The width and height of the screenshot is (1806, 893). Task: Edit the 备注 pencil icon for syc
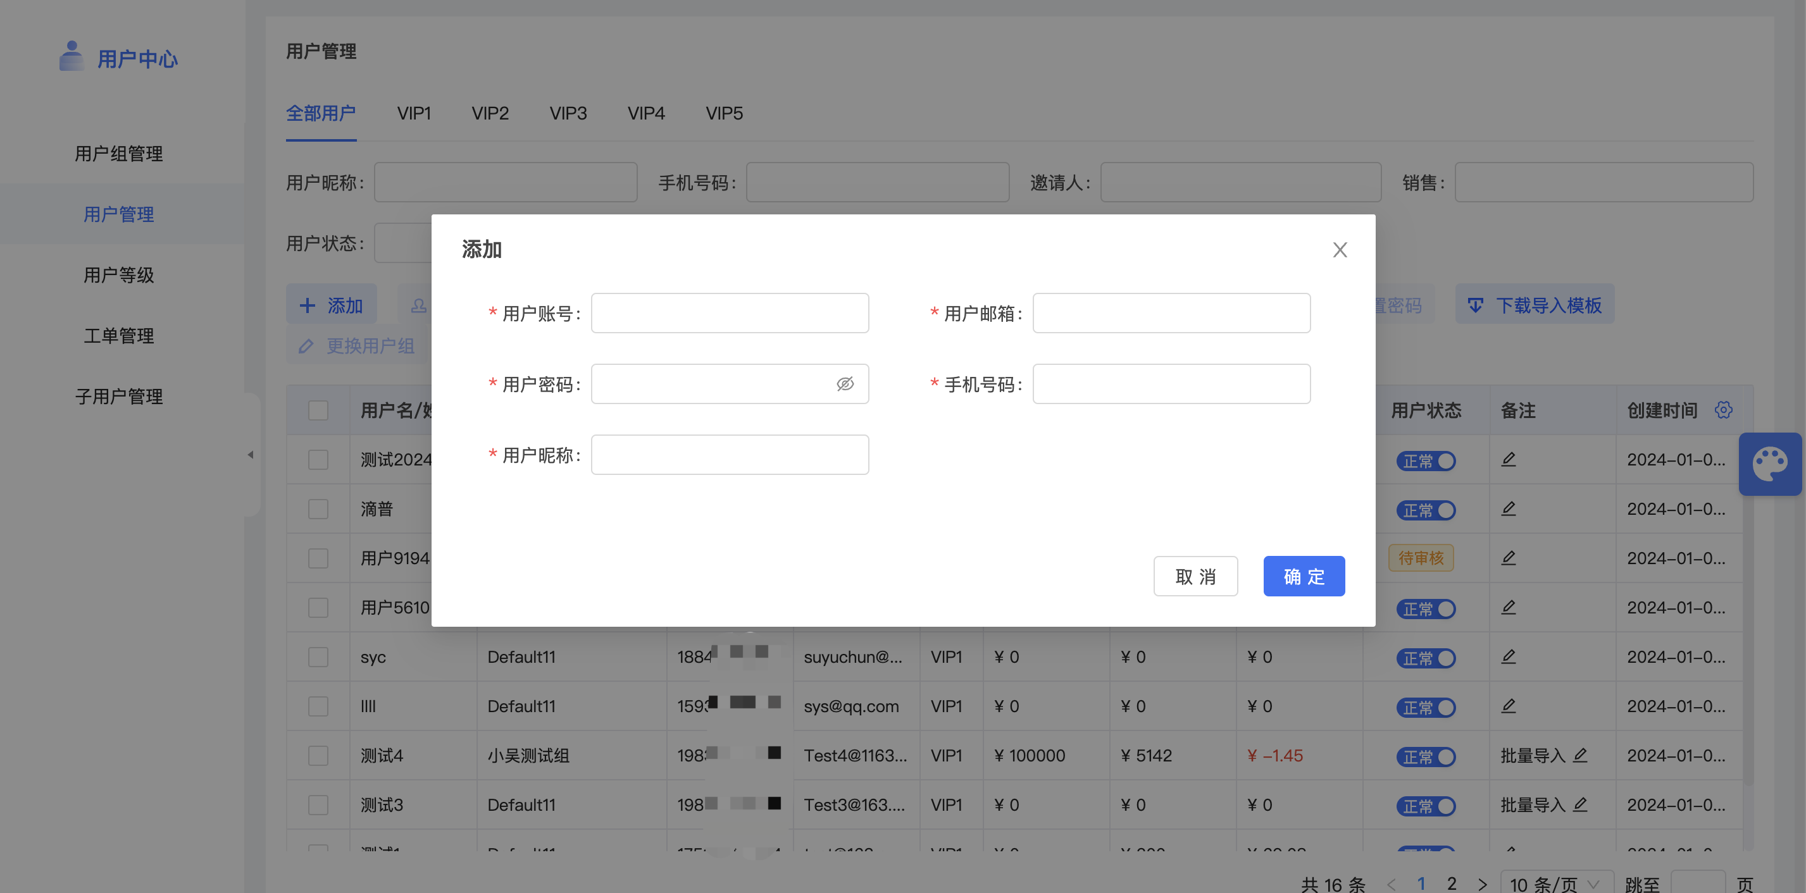pos(1509,656)
